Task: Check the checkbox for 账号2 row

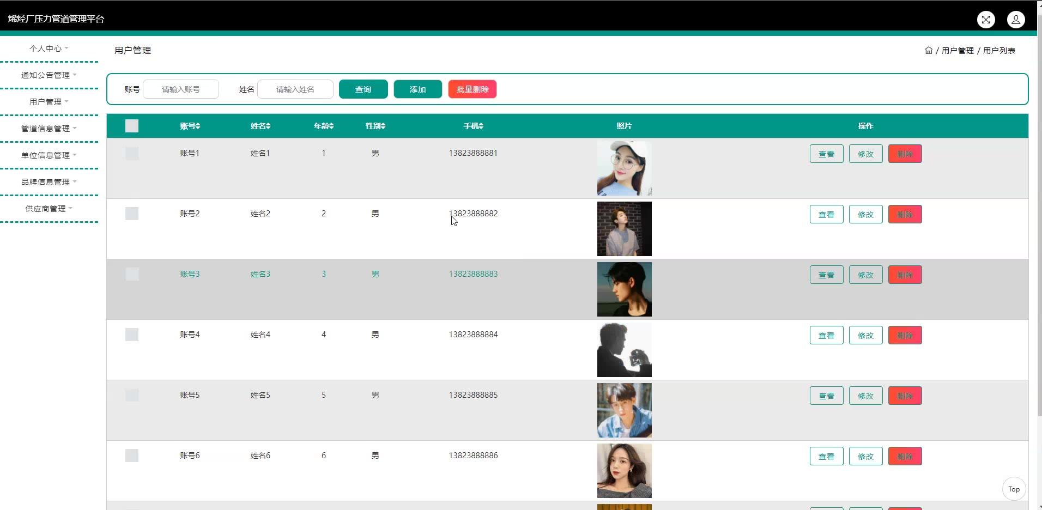Action: point(132,214)
